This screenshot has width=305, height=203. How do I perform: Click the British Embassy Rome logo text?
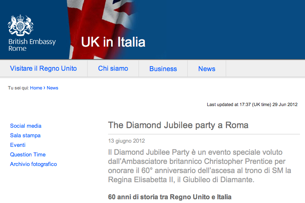(x=32, y=45)
